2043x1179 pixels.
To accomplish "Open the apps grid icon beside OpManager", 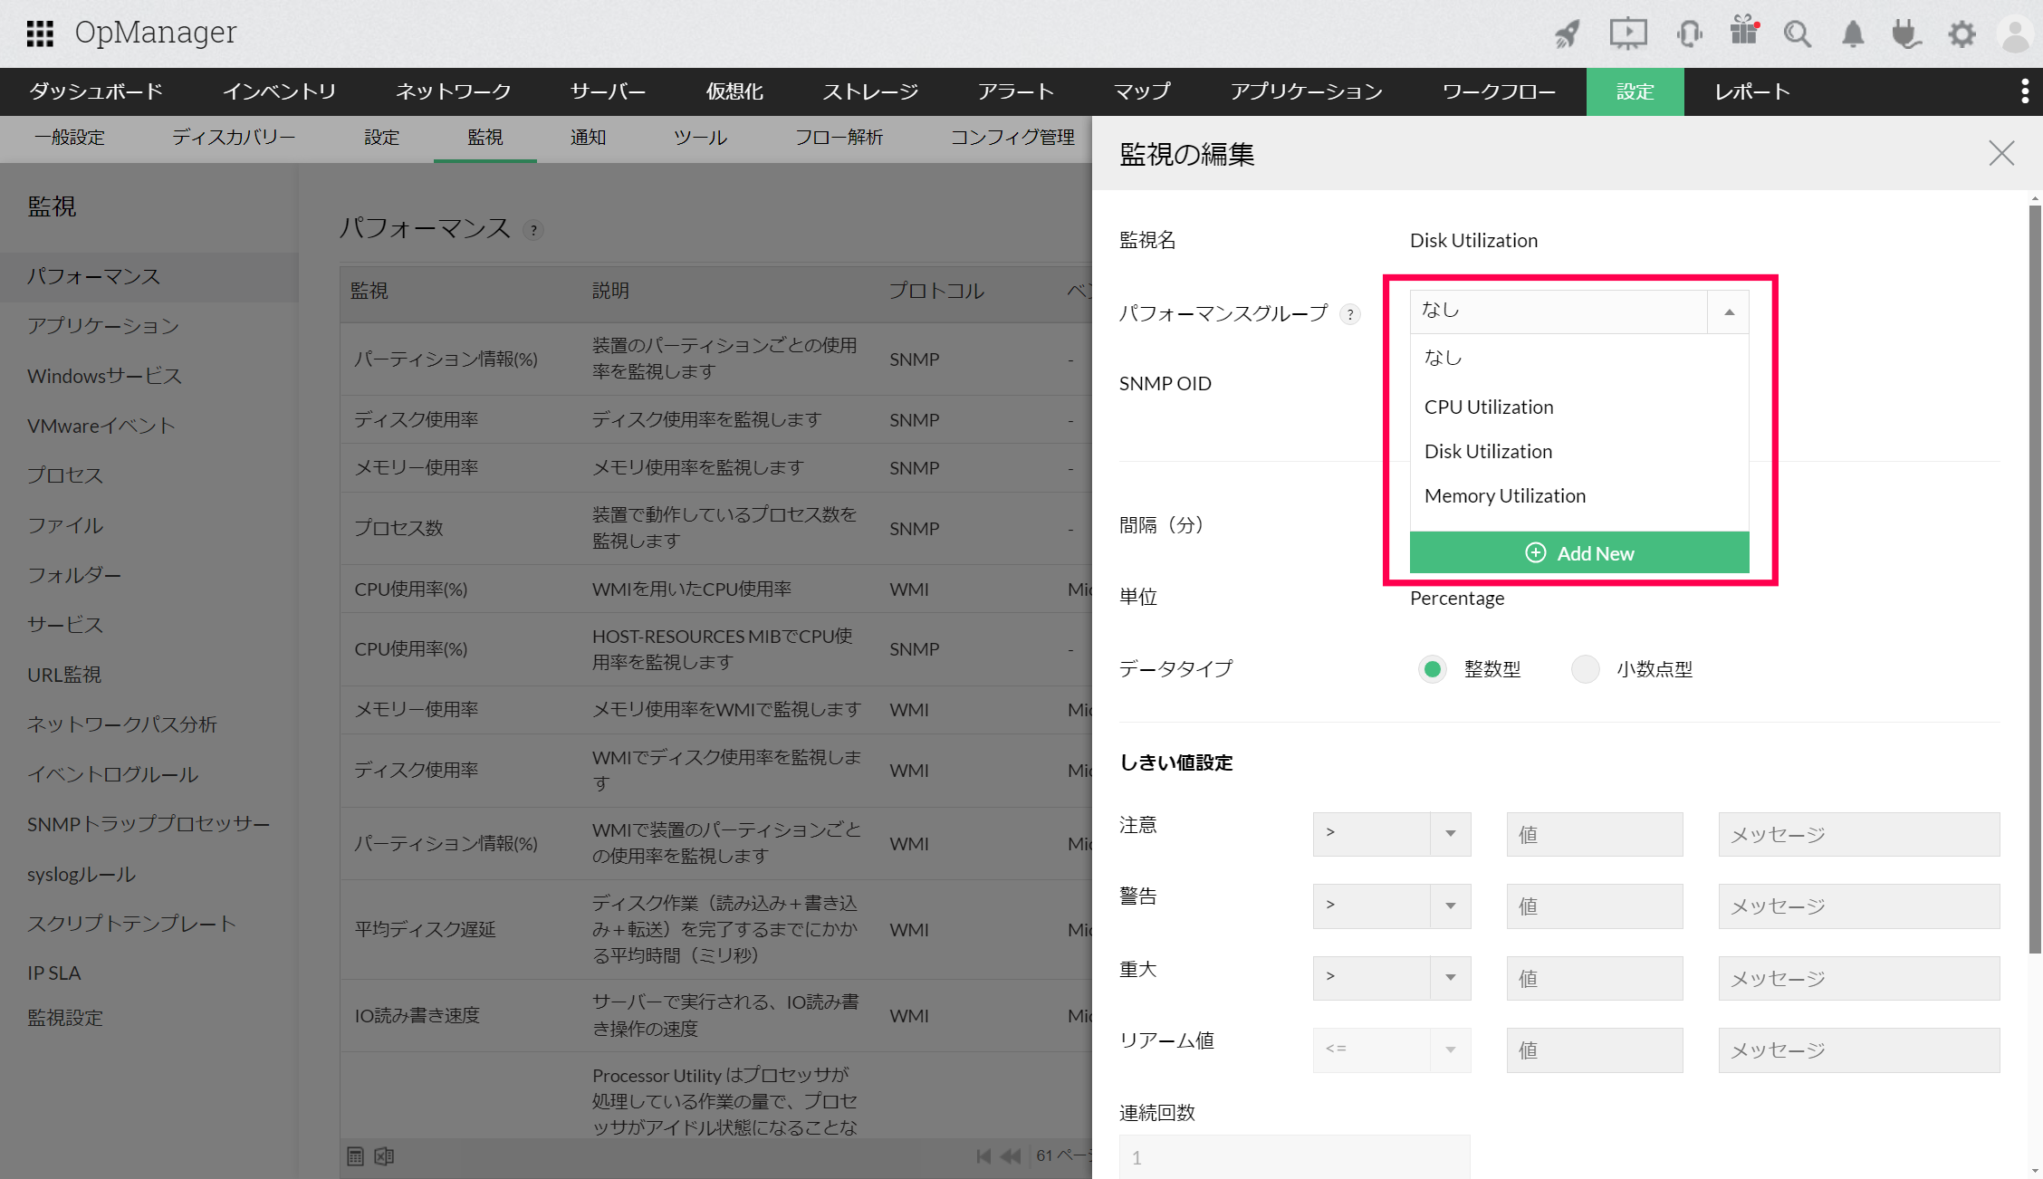I will (40, 34).
